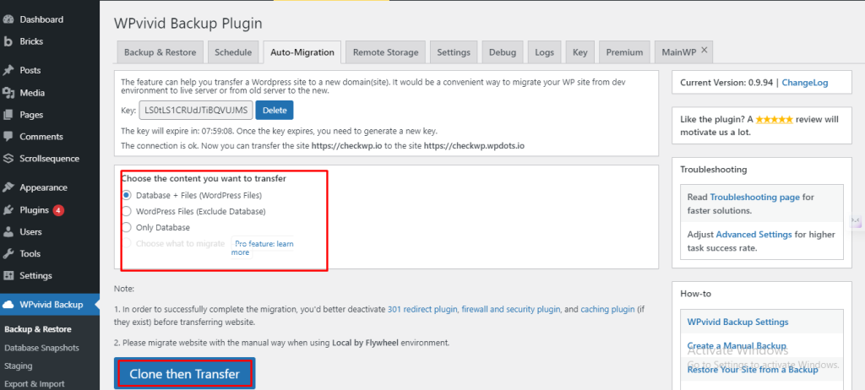This screenshot has height=390, width=865.
Task: Open the Troubleshooting page link
Action: (755, 197)
